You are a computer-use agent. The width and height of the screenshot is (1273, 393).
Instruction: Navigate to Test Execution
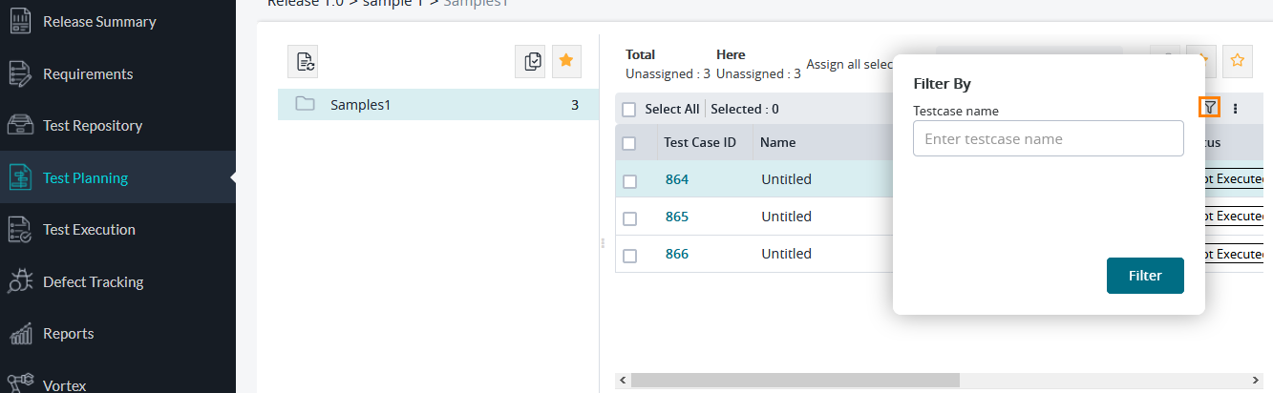(89, 230)
